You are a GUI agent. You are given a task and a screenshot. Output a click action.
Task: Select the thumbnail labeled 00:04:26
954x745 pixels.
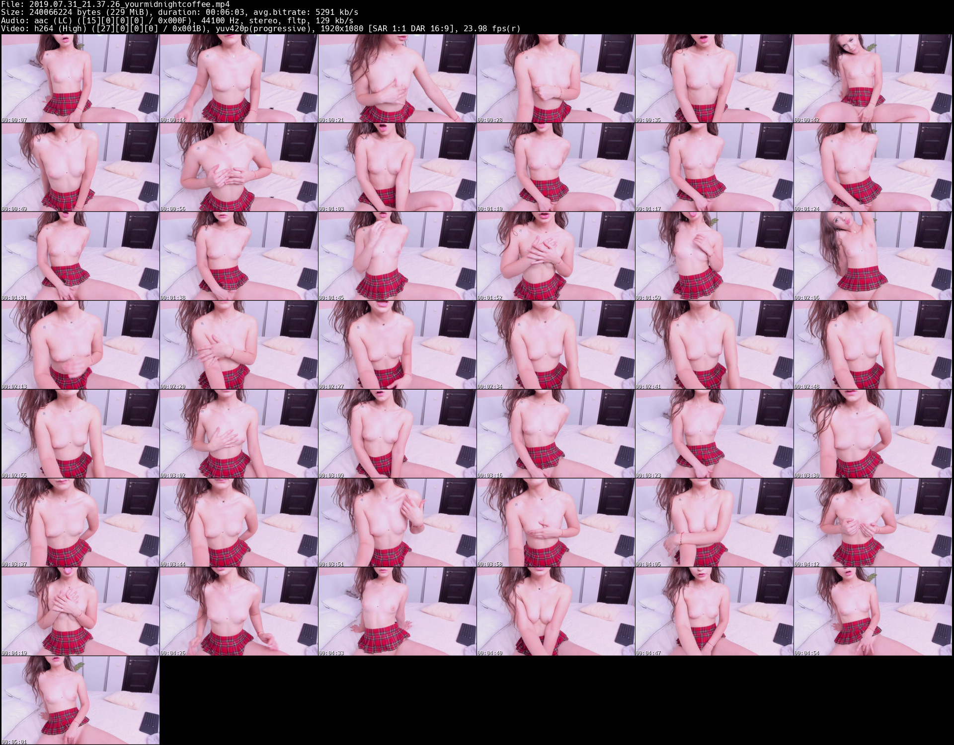tap(239, 611)
